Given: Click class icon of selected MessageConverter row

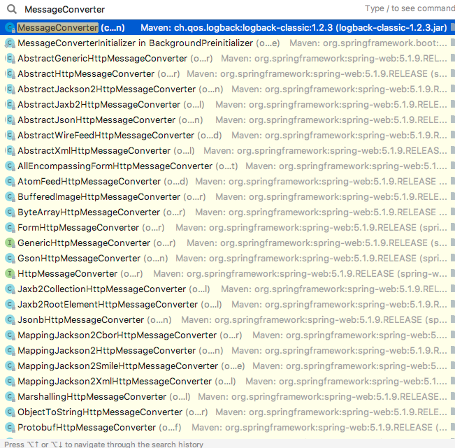Looking at the screenshot, I should tap(10, 28).
